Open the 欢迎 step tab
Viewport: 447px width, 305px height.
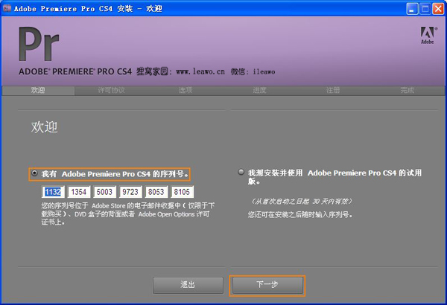38,91
